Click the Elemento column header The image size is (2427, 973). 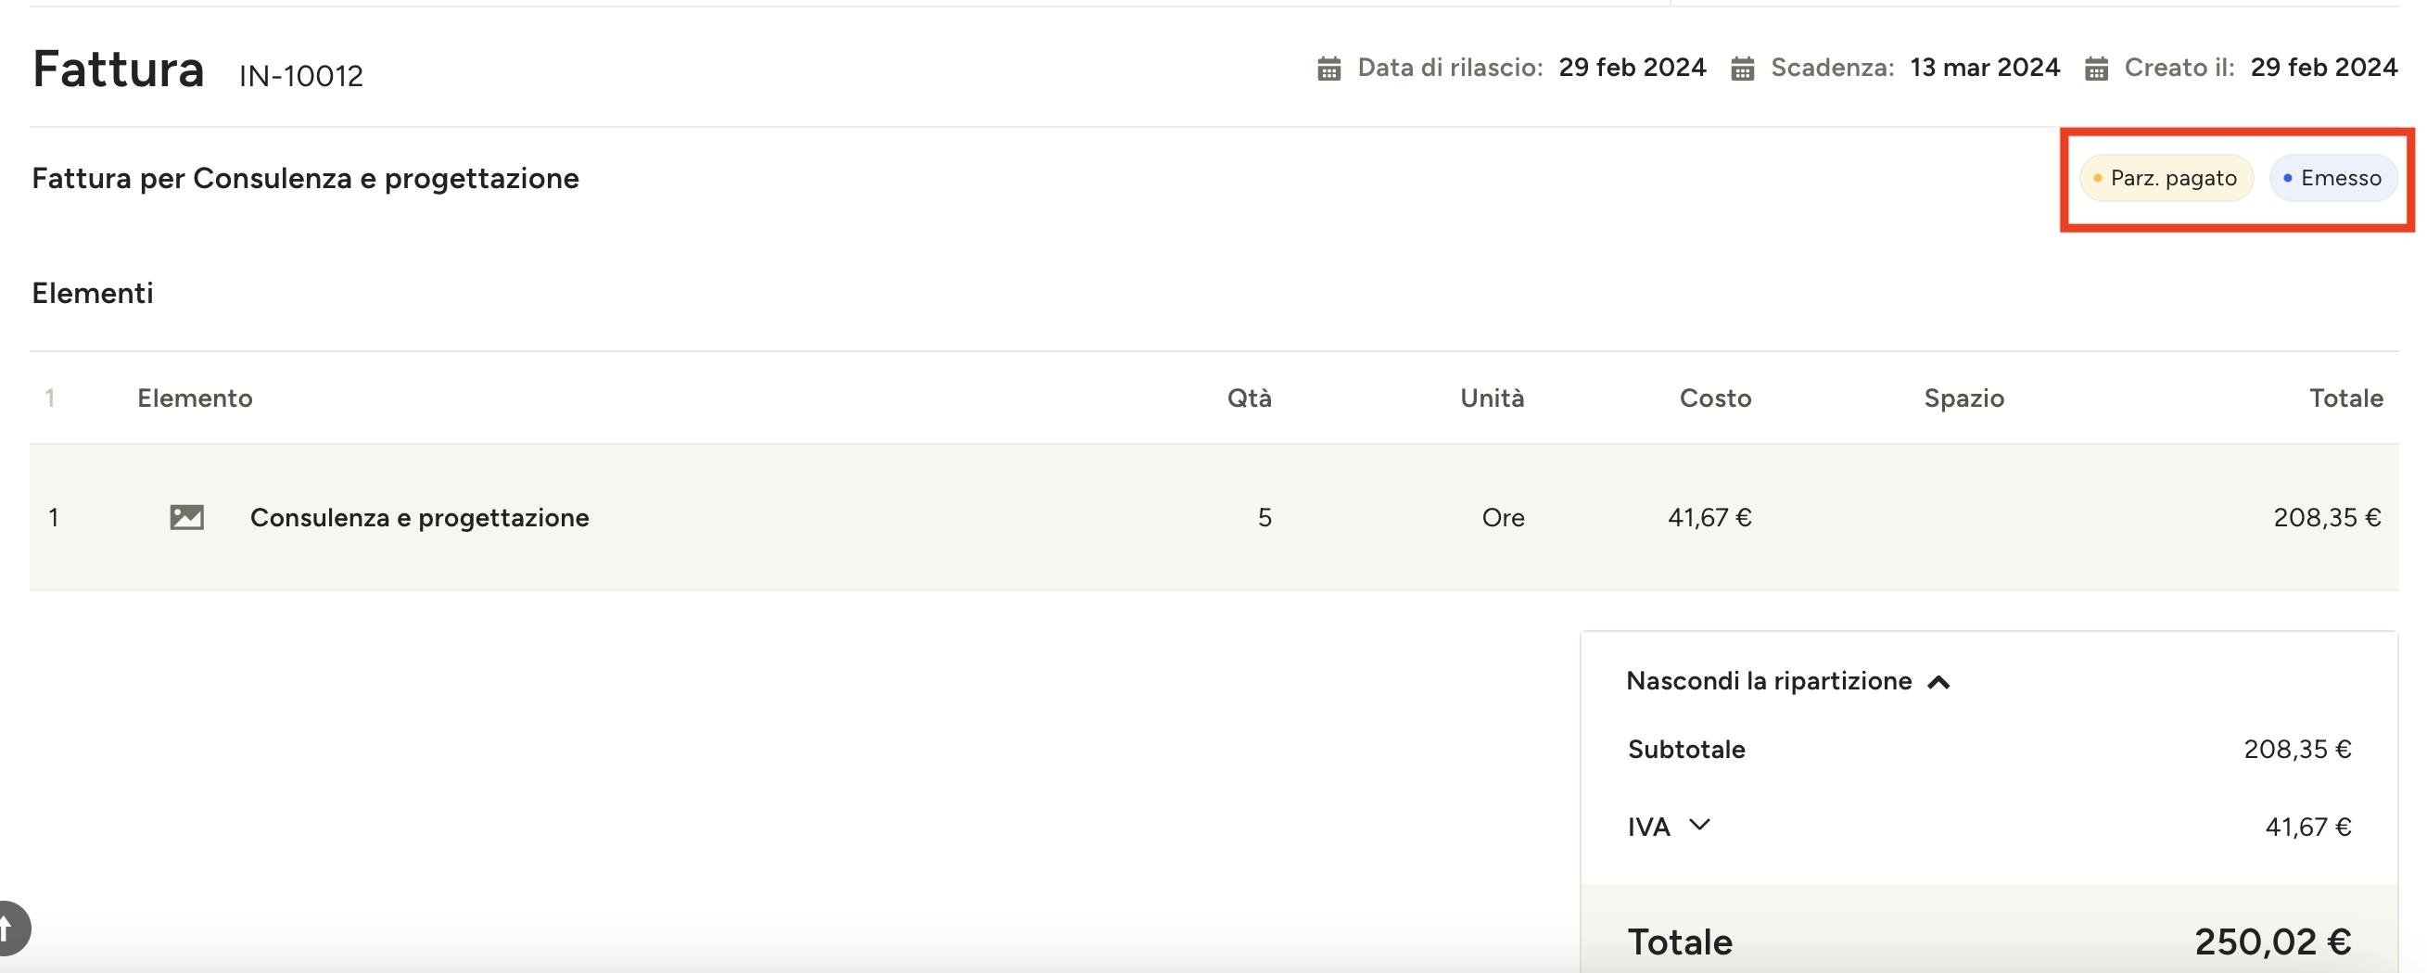[195, 398]
